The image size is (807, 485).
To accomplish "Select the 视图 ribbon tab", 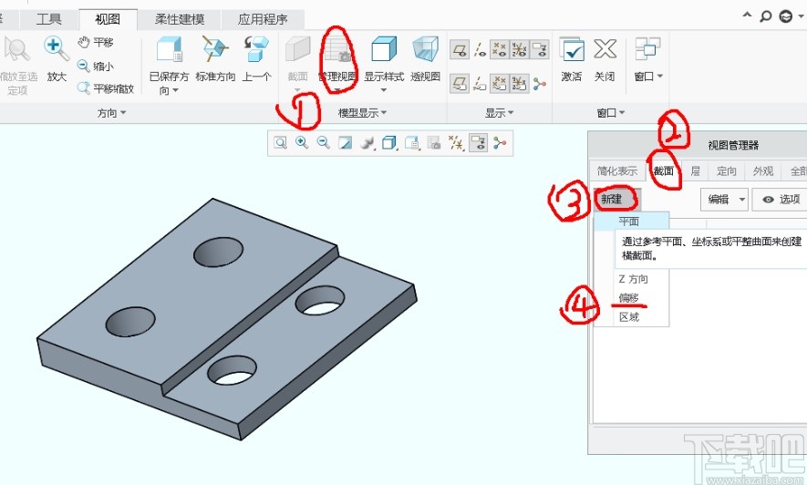I will 108,19.
